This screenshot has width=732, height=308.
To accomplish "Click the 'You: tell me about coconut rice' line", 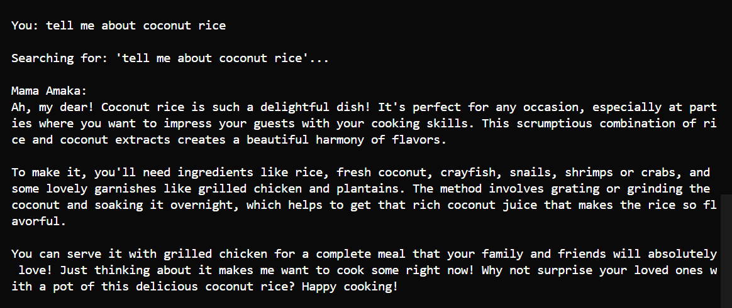I will (118, 26).
